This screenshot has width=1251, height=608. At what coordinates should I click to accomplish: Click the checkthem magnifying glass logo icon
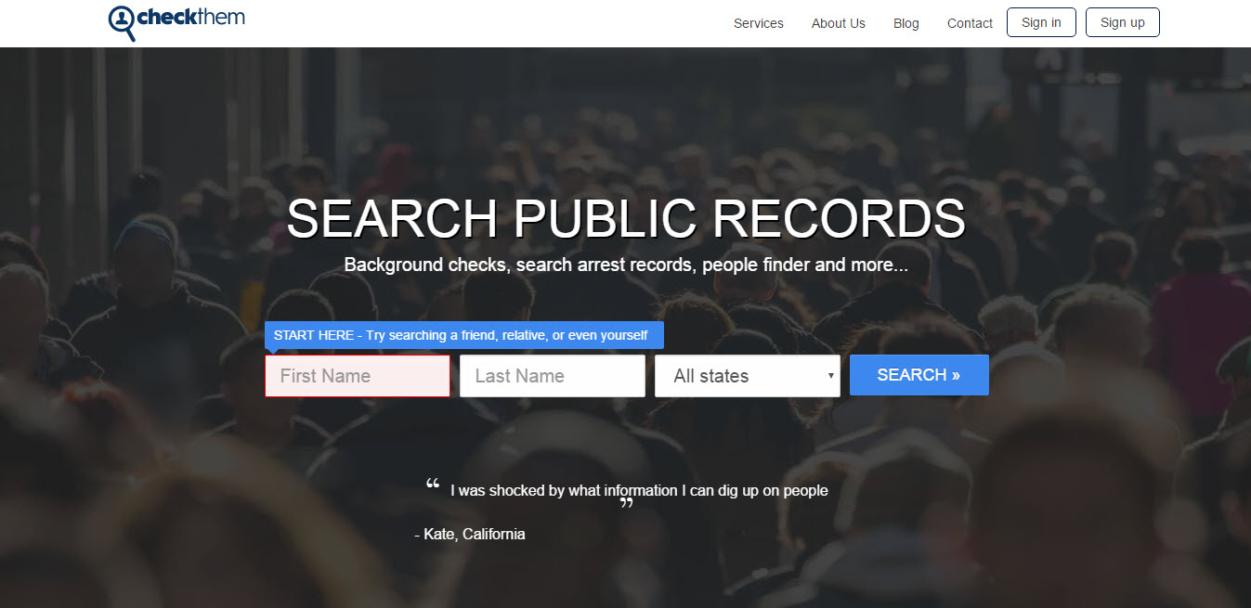pos(123,22)
